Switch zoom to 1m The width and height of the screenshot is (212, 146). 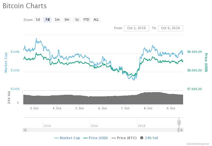[57, 20]
